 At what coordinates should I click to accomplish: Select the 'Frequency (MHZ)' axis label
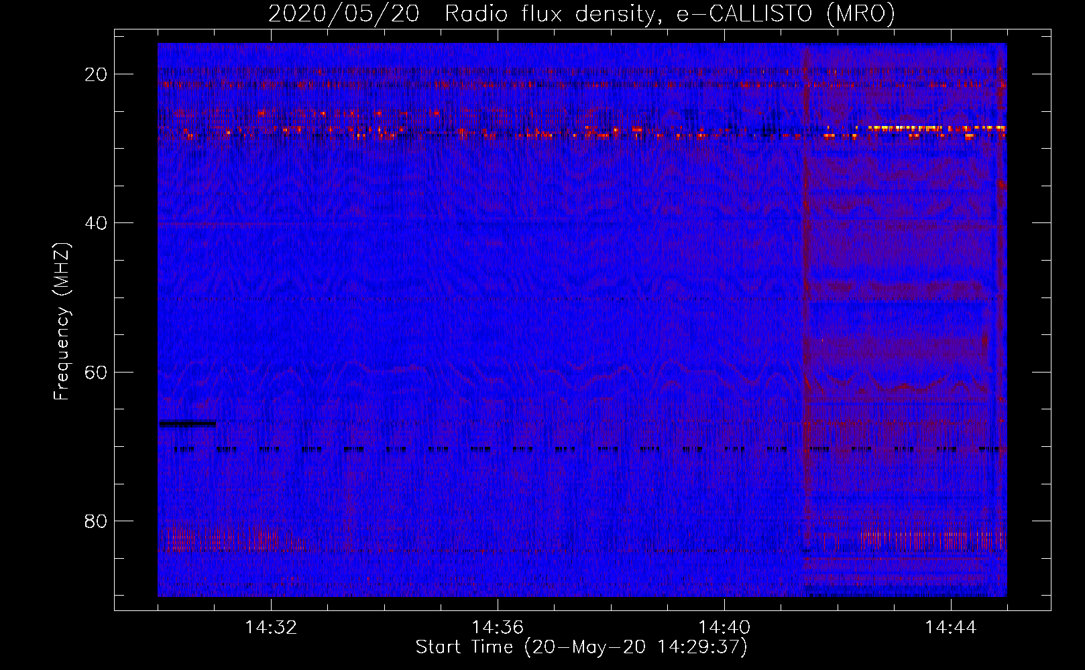pyautogui.click(x=62, y=322)
